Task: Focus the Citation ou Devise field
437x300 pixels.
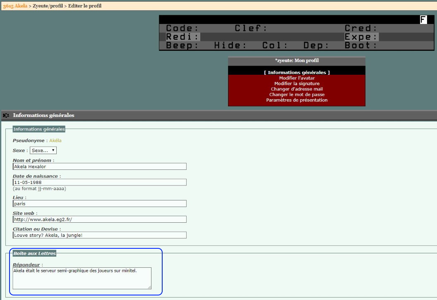Action: coord(99,235)
